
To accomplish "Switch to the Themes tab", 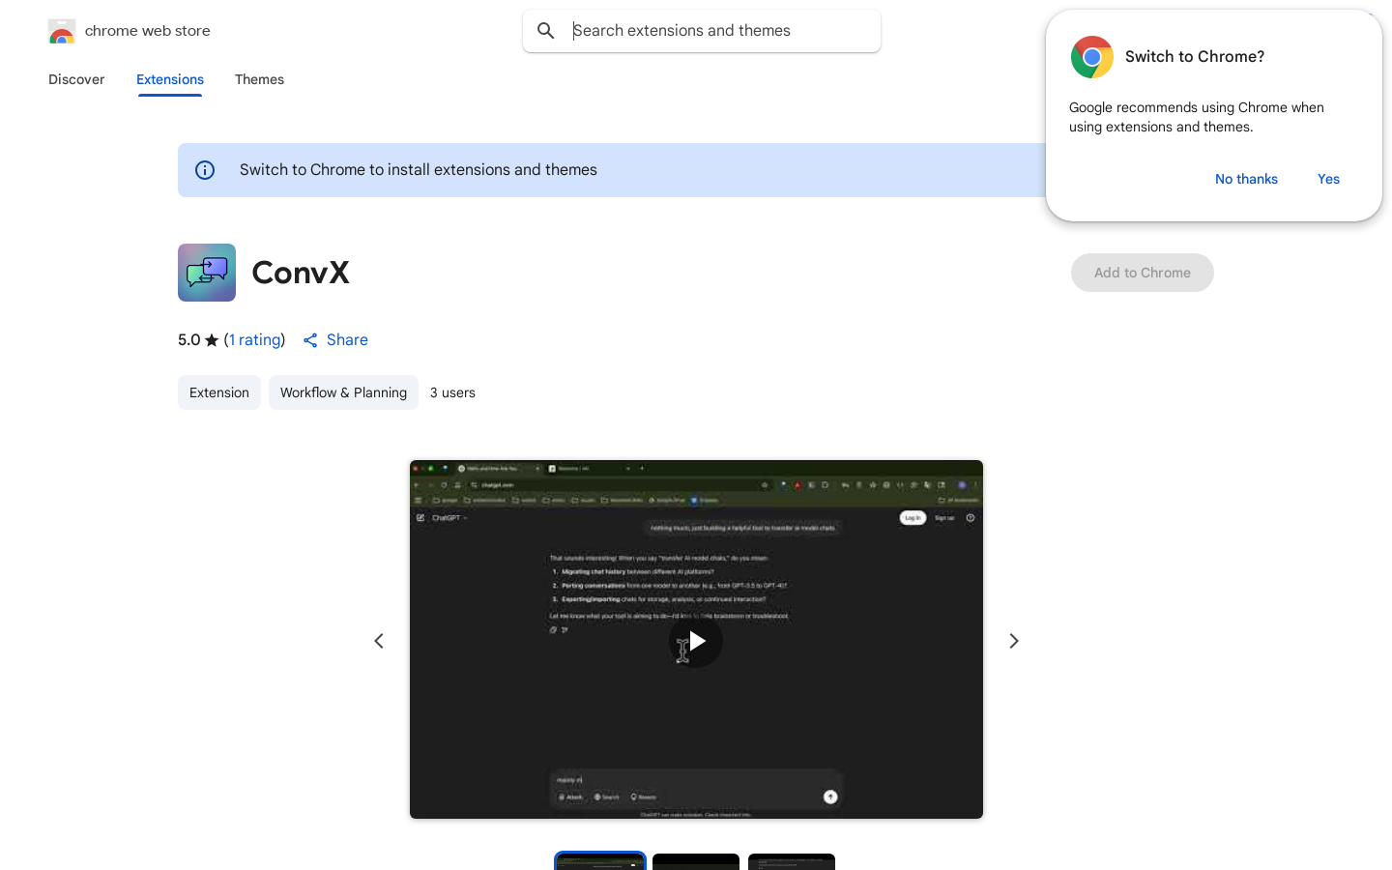I will pyautogui.click(x=259, y=79).
